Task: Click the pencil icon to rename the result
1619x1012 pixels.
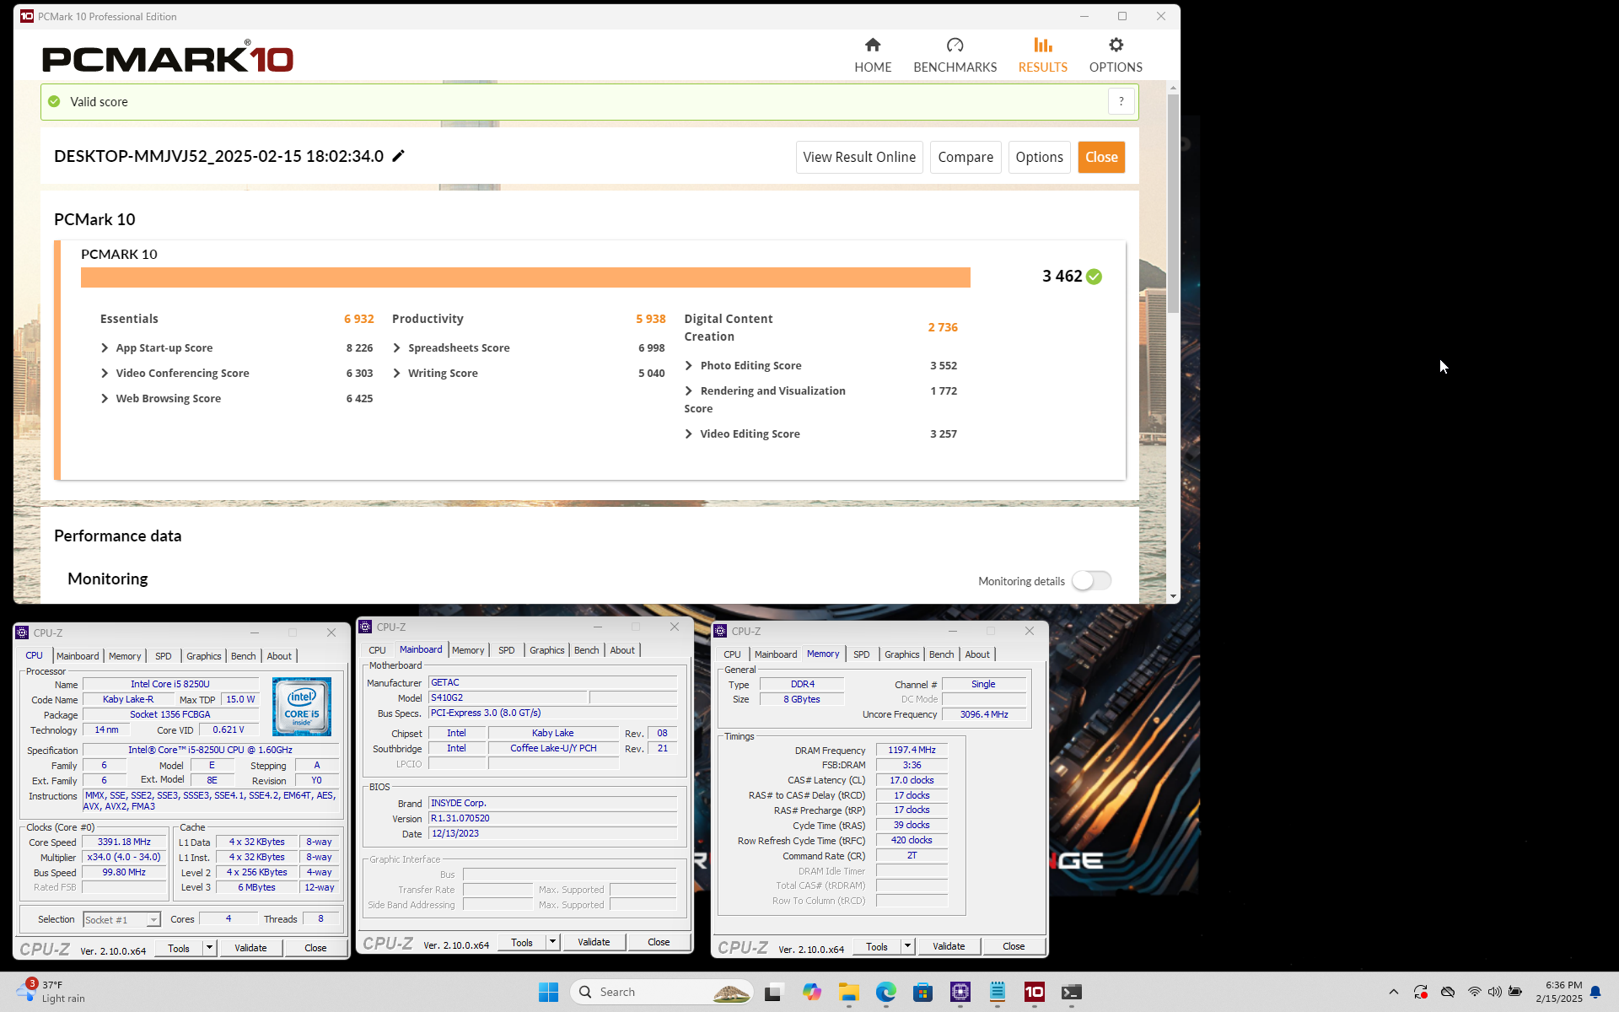Action: pyautogui.click(x=399, y=156)
